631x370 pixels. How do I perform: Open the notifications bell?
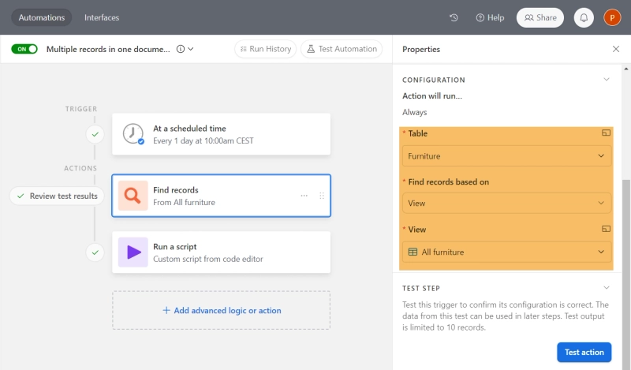pyautogui.click(x=584, y=17)
